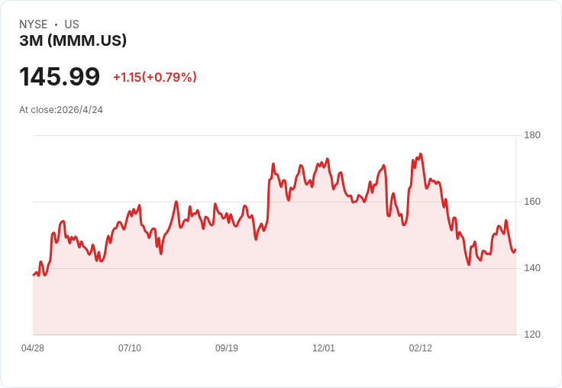Click the dot separator between NYSE and US
This screenshot has height=388, width=562.
[56, 24]
